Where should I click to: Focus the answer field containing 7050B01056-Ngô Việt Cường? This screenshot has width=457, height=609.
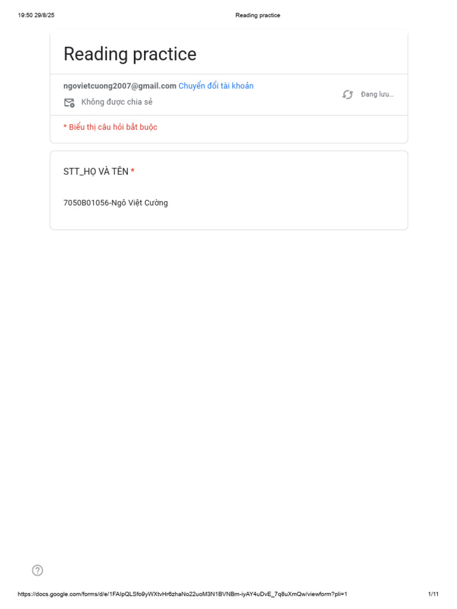pos(115,203)
